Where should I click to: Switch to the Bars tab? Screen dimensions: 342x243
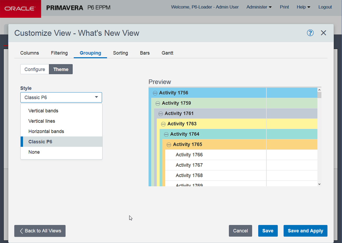pyautogui.click(x=145, y=53)
